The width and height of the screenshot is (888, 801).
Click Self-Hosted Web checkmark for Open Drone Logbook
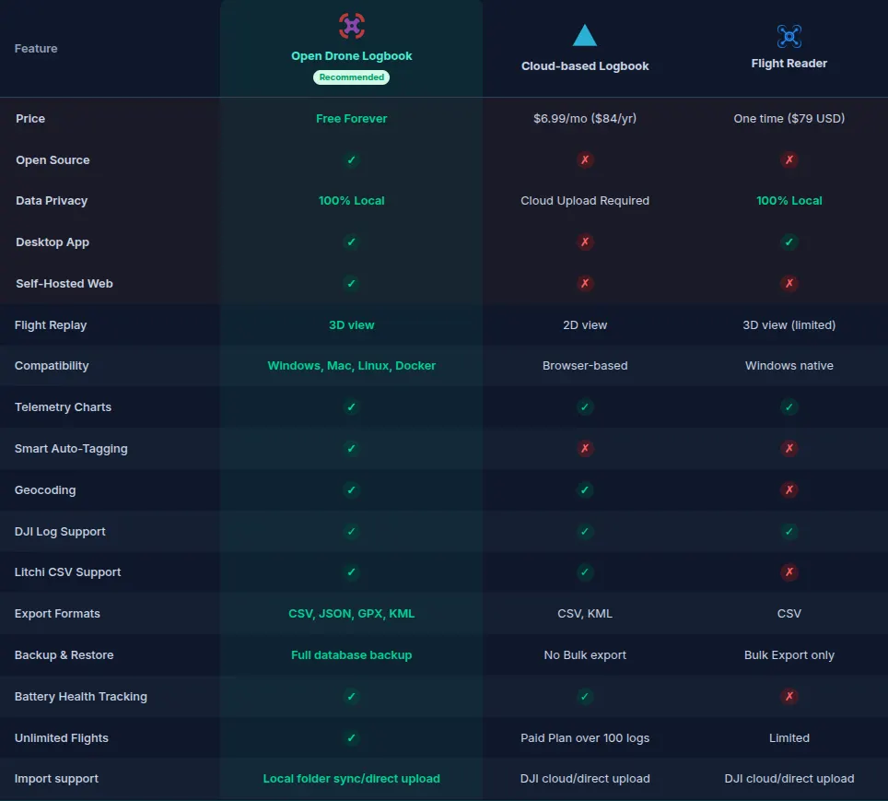[351, 284]
